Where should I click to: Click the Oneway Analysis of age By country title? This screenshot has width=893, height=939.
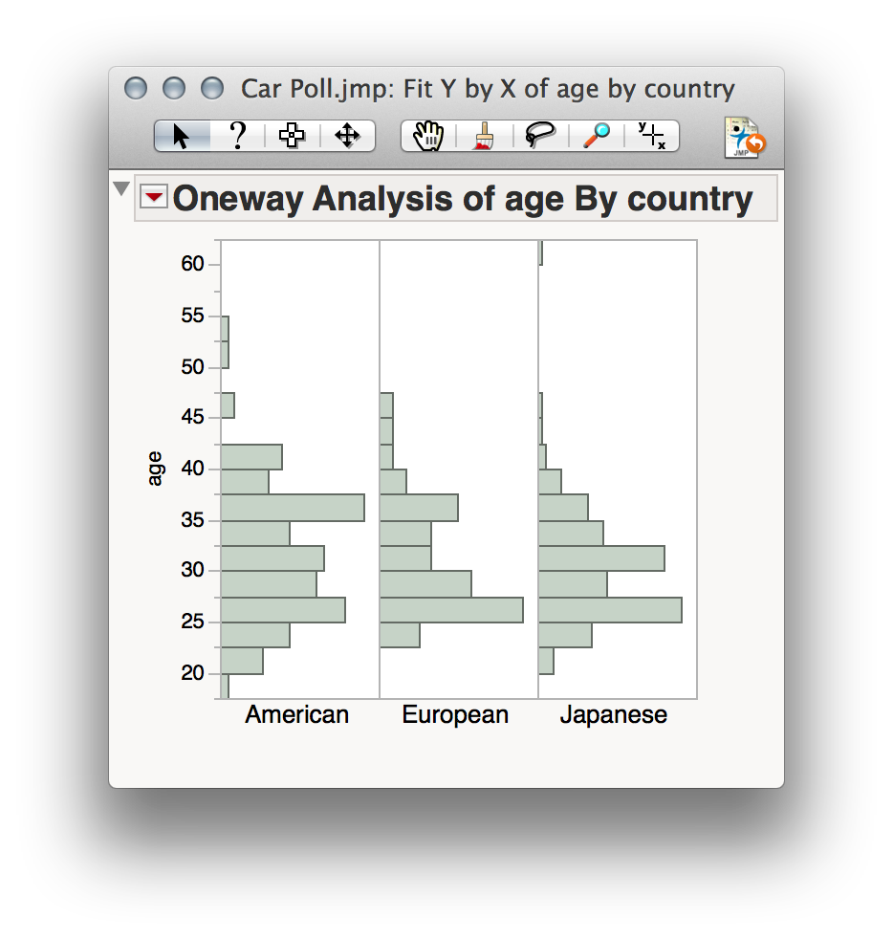(x=463, y=198)
